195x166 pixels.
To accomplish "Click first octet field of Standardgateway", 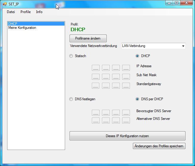I will click(x=96, y=86).
